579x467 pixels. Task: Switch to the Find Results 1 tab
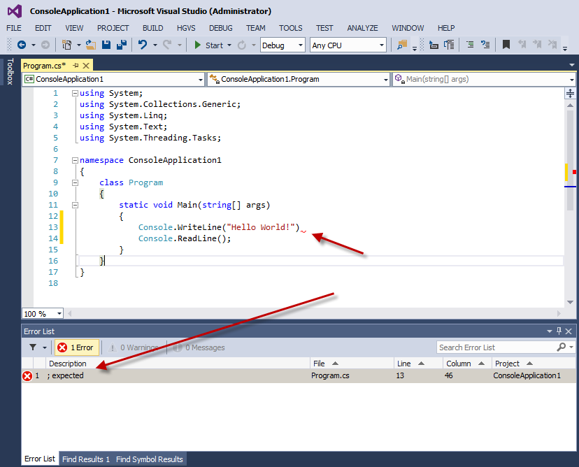click(x=86, y=459)
